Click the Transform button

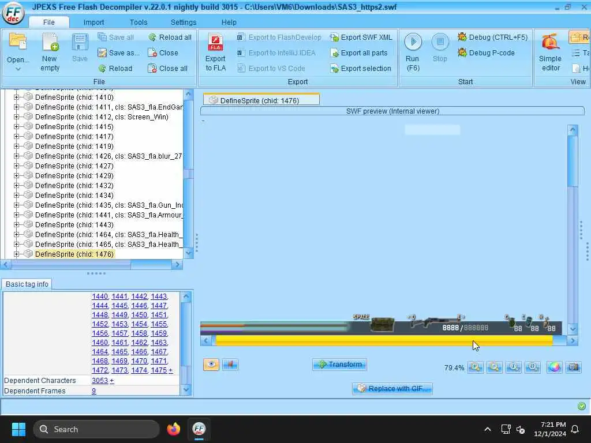339,365
